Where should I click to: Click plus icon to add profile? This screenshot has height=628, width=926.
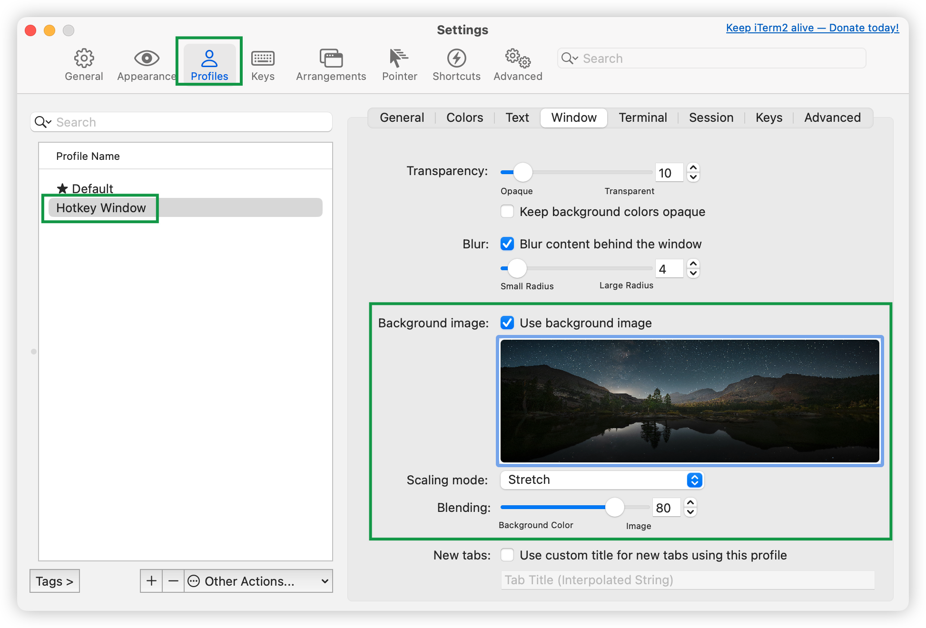(151, 581)
